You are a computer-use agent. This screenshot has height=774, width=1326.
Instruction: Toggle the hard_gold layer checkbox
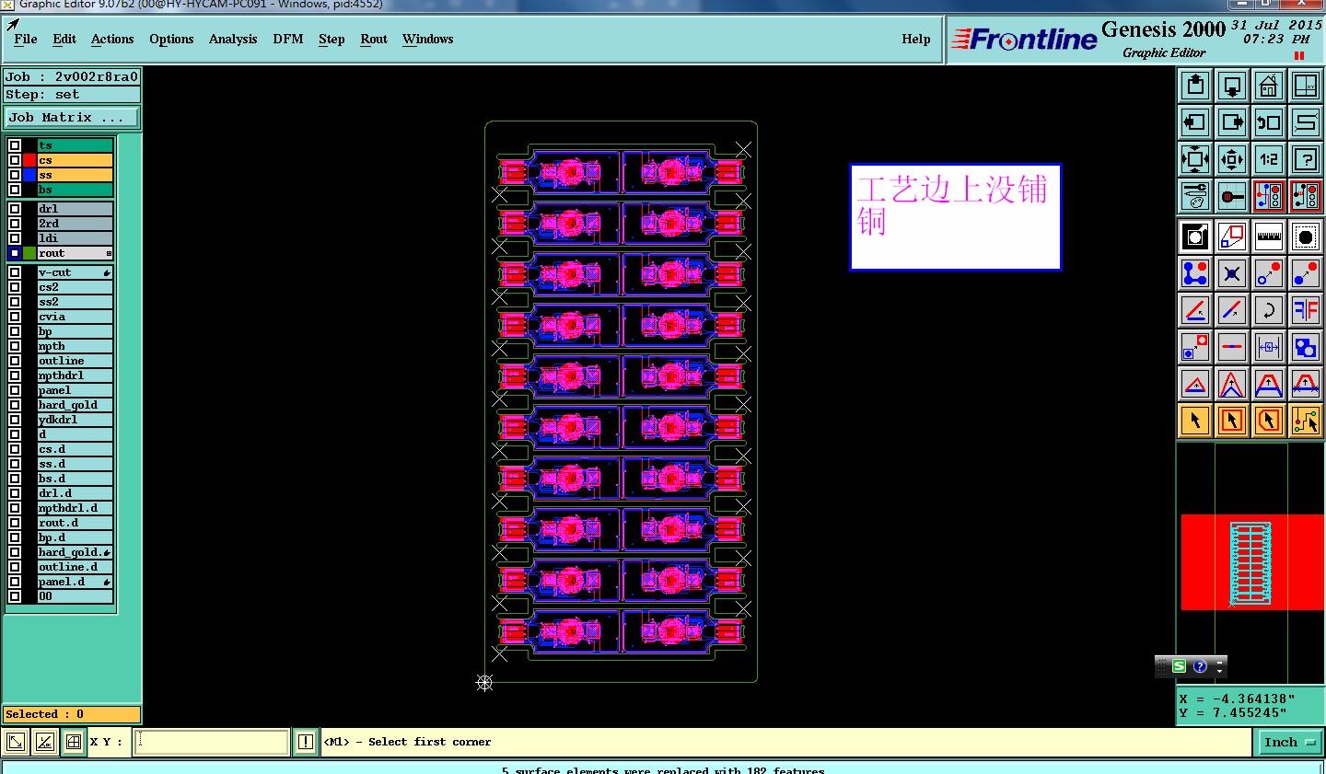[15, 405]
